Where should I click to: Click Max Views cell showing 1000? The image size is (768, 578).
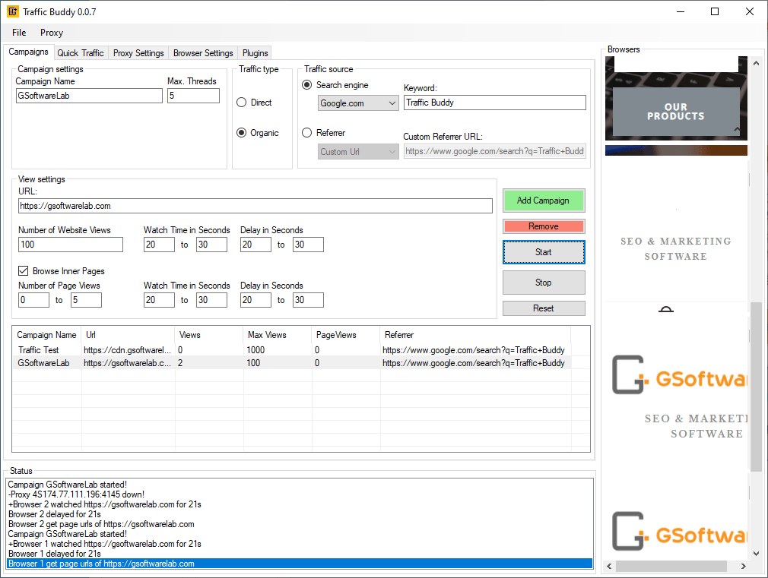[x=278, y=350]
